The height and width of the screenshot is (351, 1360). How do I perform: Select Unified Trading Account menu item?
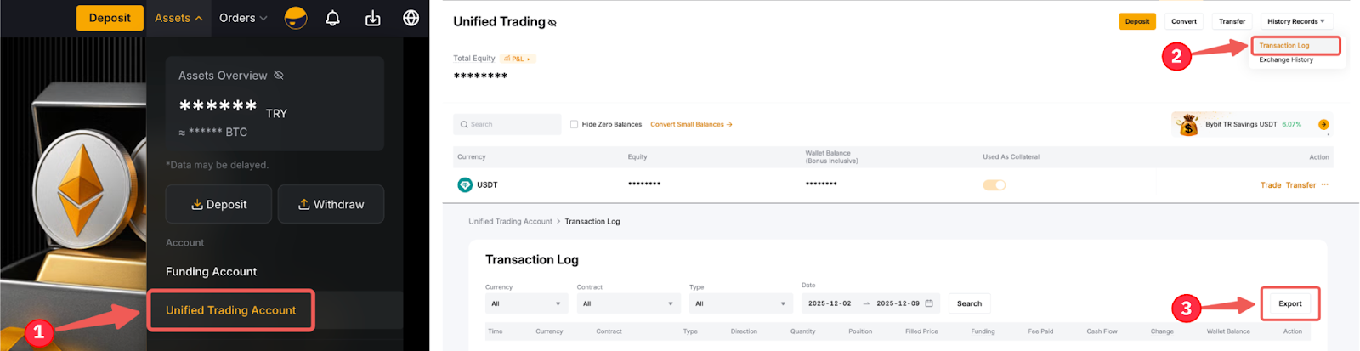tap(230, 310)
